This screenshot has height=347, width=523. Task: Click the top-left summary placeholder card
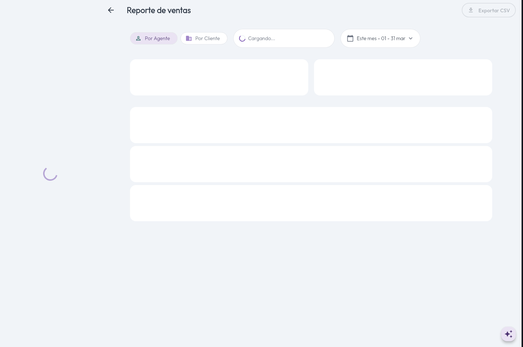coord(219,77)
